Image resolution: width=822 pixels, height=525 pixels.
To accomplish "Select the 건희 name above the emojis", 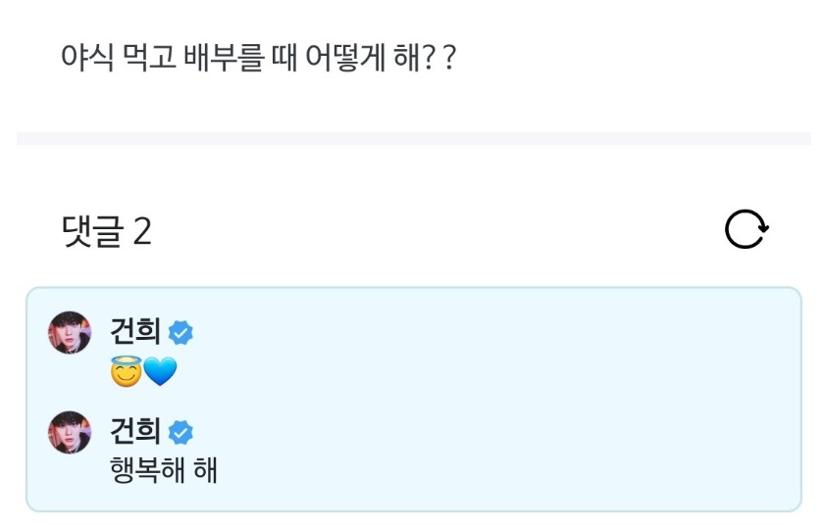I will click(x=134, y=332).
